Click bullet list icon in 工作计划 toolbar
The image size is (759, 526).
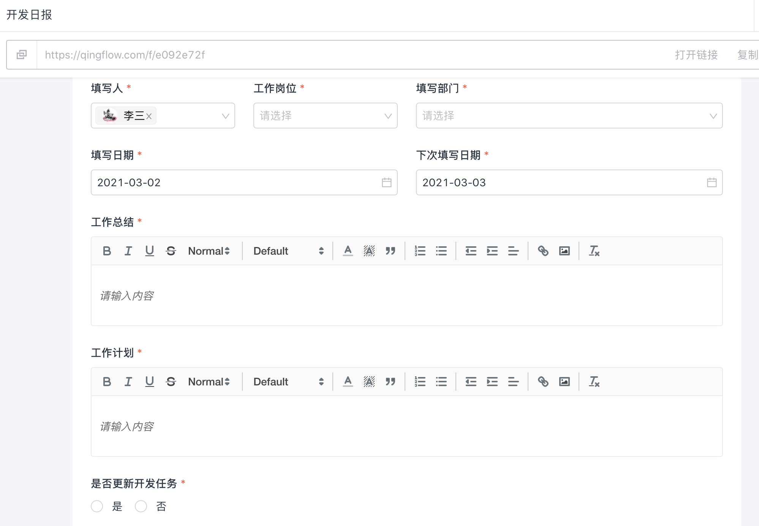(x=441, y=382)
